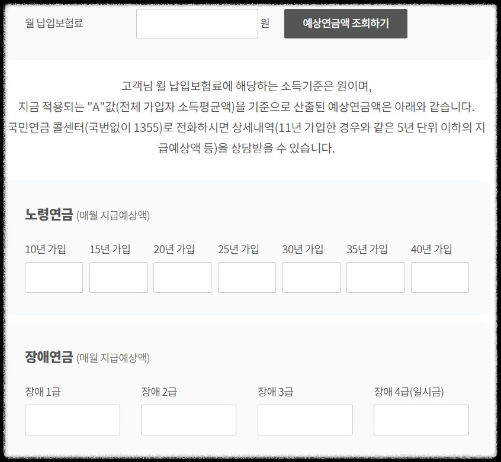Viewport: 501px width, 462px height.
Task: Click the 25년 가입 label
Action: pos(239,249)
